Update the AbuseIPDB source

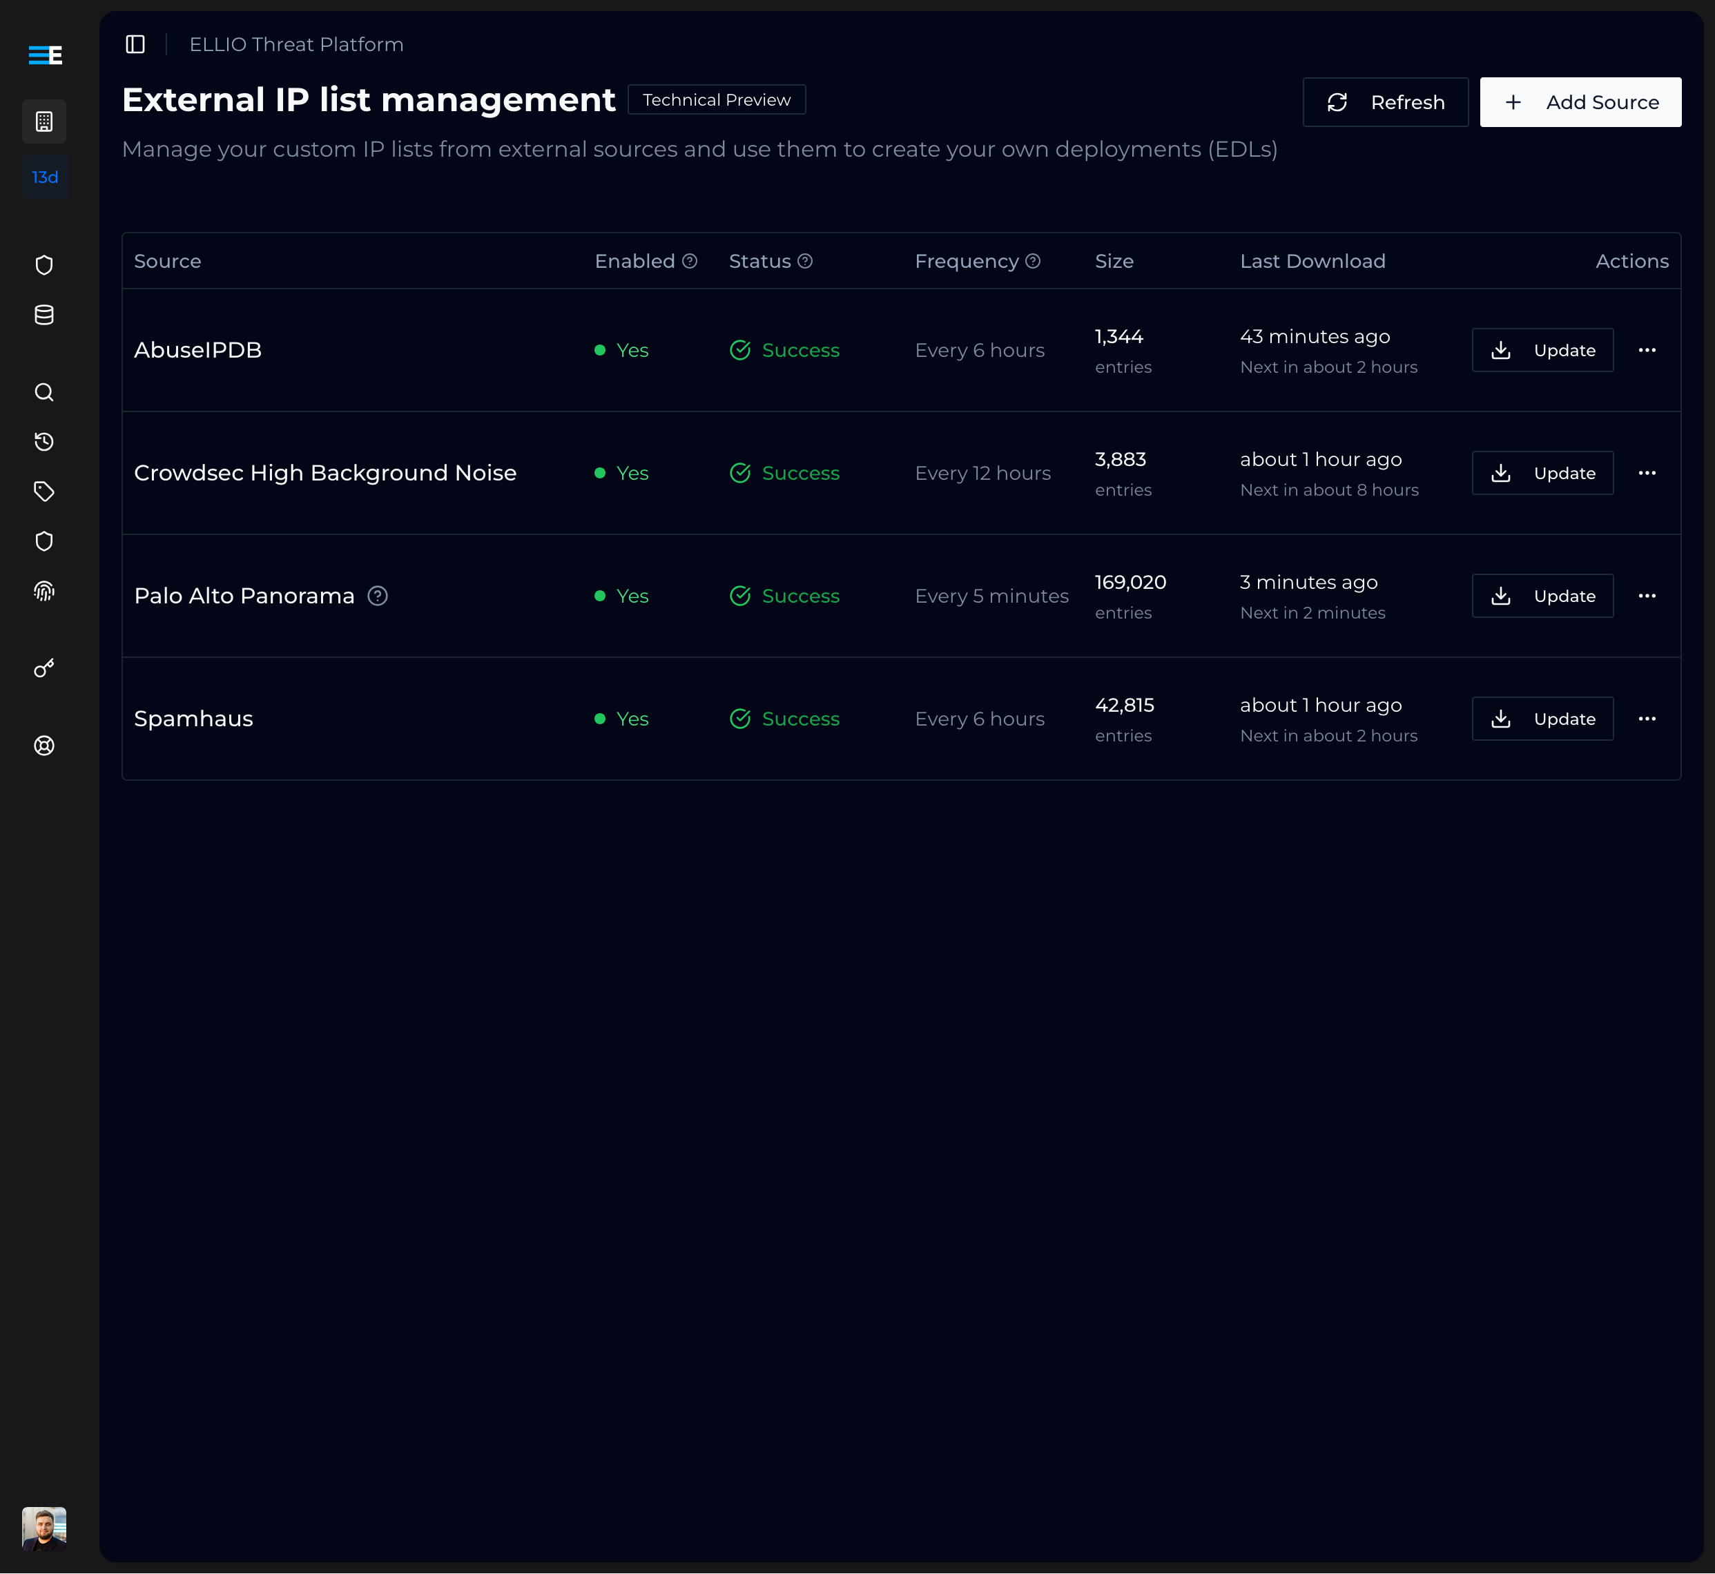(x=1542, y=350)
